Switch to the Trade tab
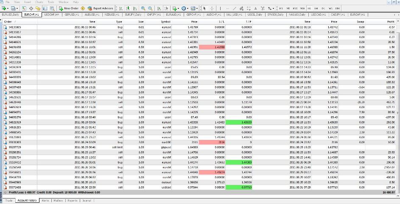 tap(9, 201)
